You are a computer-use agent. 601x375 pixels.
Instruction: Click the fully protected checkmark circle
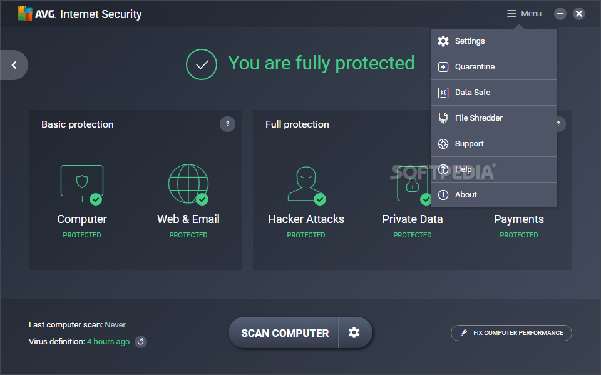pyautogui.click(x=202, y=64)
